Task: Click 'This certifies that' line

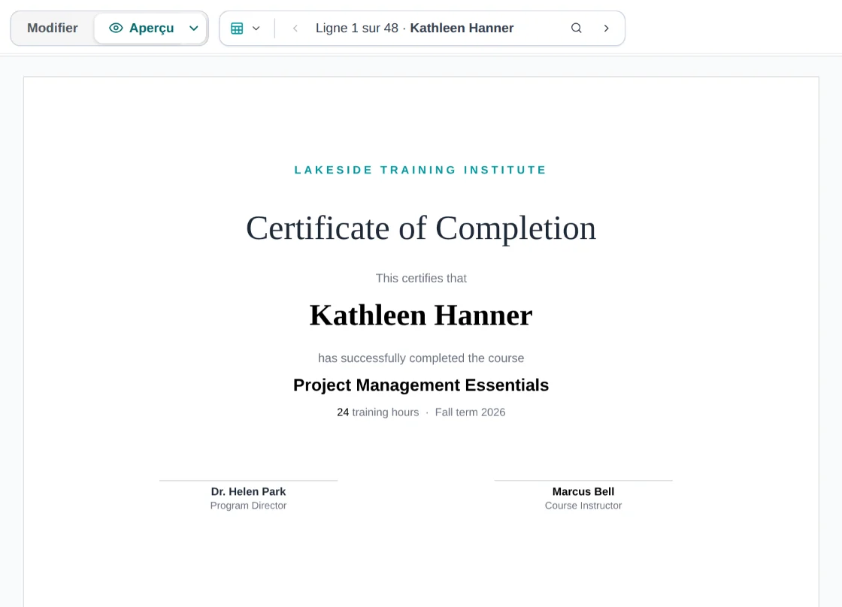Action: 421,278
